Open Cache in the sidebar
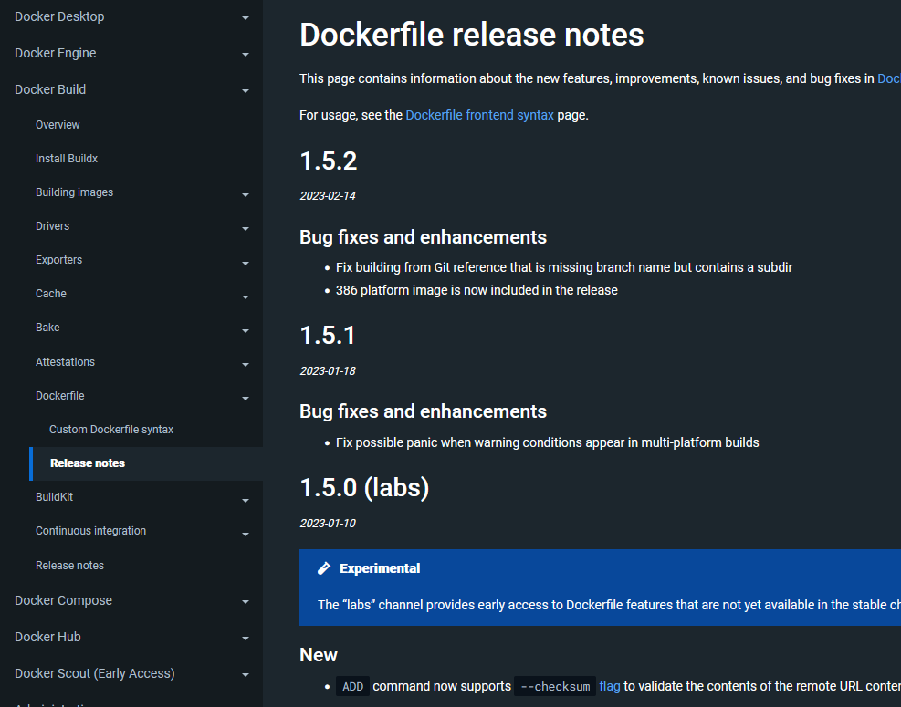The width and height of the screenshot is (901, 707). coord(50,294)
